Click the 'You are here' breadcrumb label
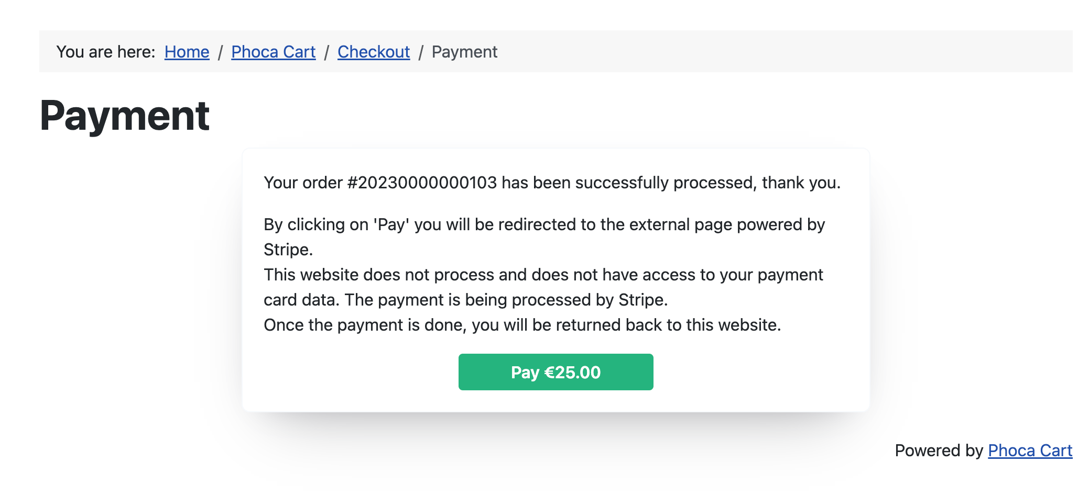Image resolution: width=1089 pixels, height=496 pixels. point(106,52)
